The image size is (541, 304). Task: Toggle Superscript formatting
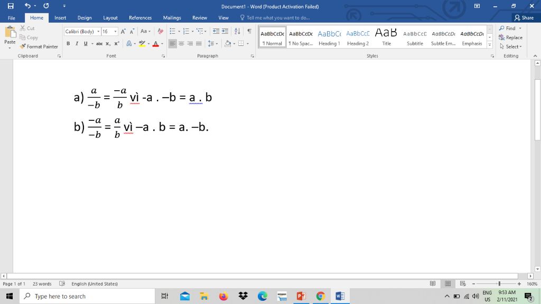[x=117, y=43]
